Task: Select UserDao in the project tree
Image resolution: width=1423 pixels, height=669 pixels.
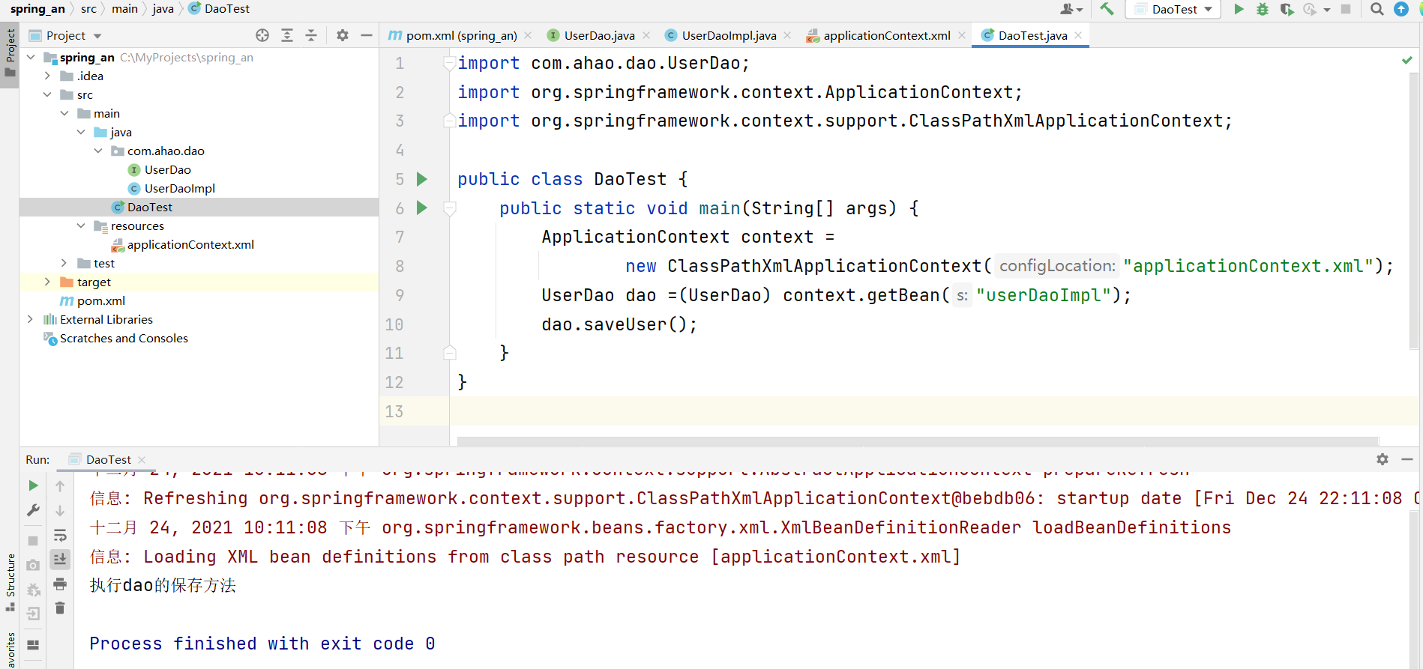Action: [x=167, y=169]
